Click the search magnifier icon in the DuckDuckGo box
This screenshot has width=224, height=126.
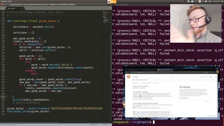tap(172, 77)
